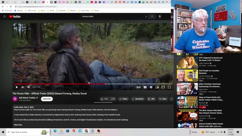
Task: Share this video
Action: click(x=123, y=99)
